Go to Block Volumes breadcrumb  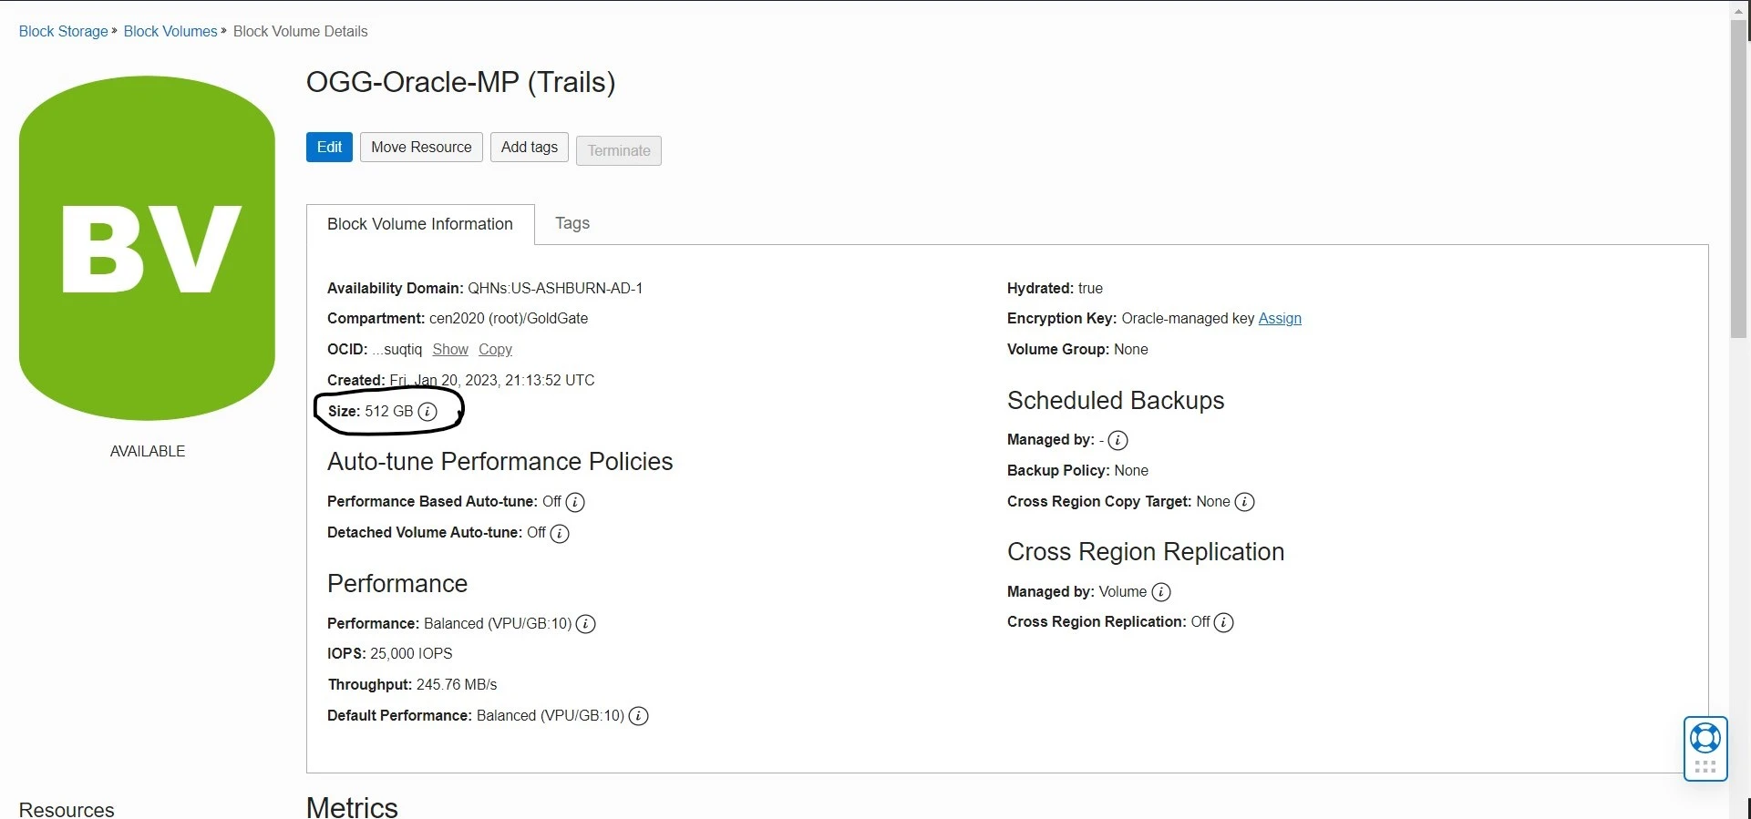(170, 31)
